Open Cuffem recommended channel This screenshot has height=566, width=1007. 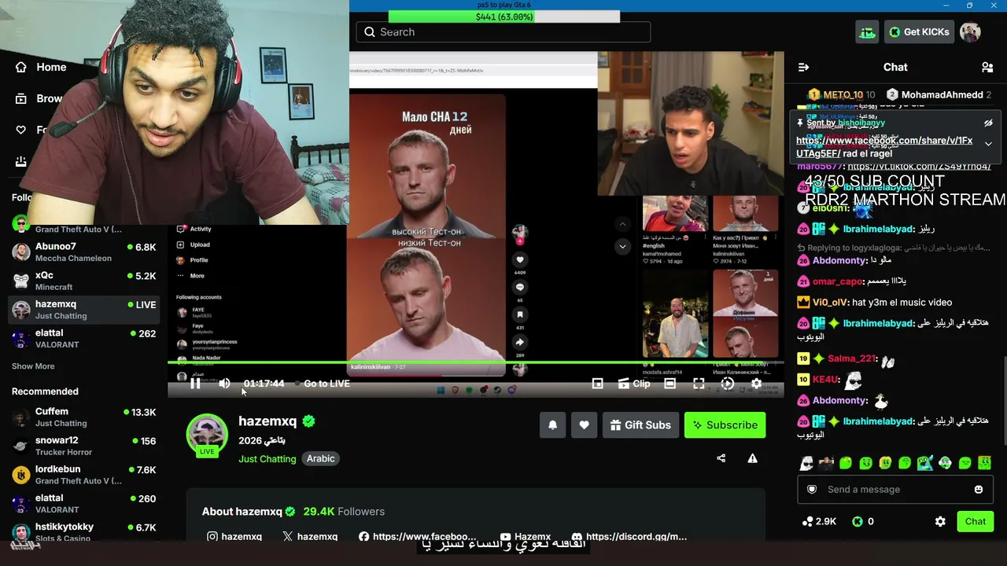pyautogui.click(x=83, y=417)
